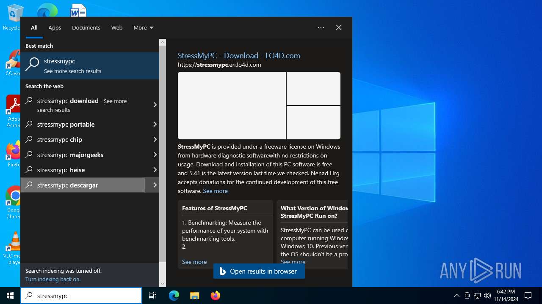This screenshot has height=304, width=542.
Task: Switch to the Apps search tab
Action: tap(55, 27)
